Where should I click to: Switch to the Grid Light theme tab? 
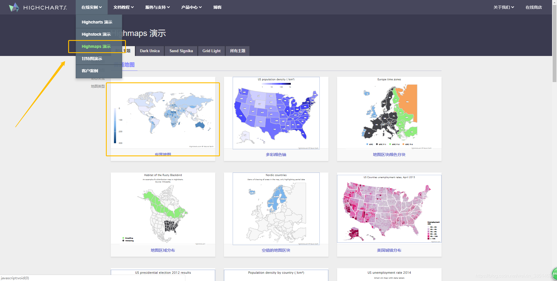point(211,51)
